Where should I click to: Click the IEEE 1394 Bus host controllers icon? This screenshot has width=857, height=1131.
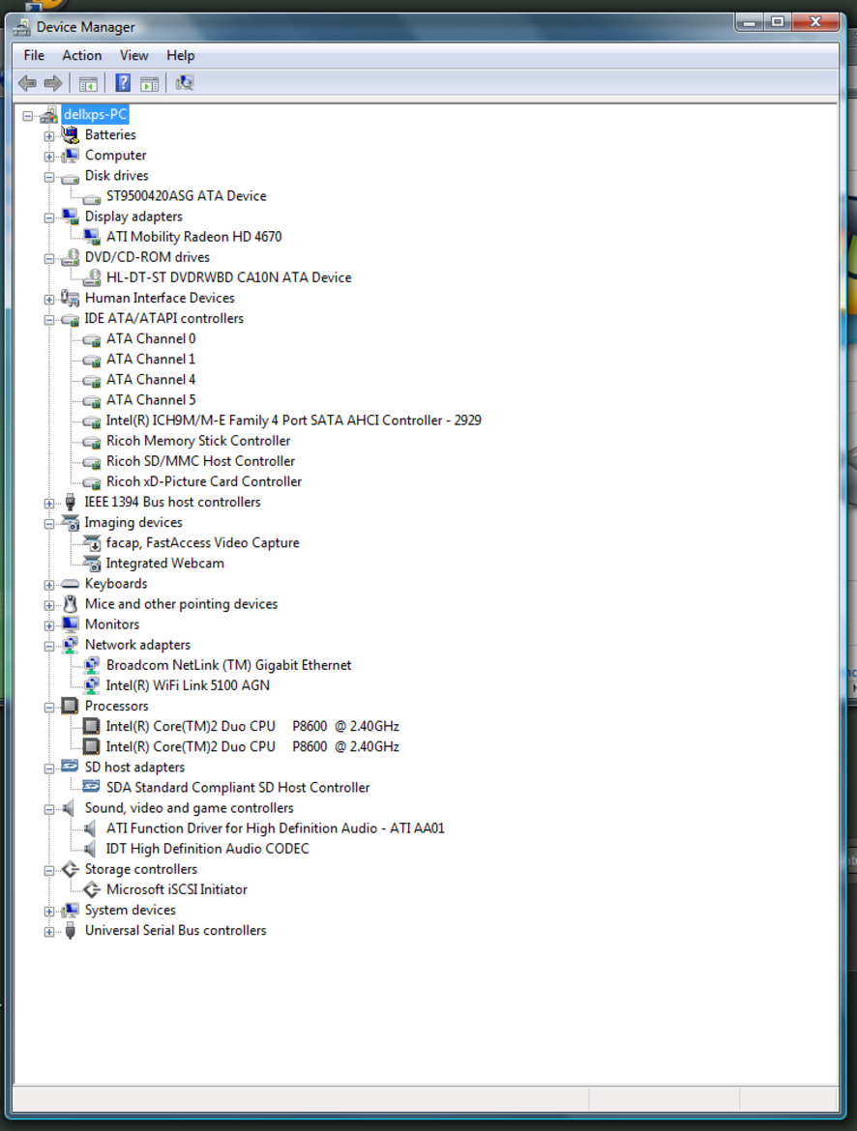70,502
